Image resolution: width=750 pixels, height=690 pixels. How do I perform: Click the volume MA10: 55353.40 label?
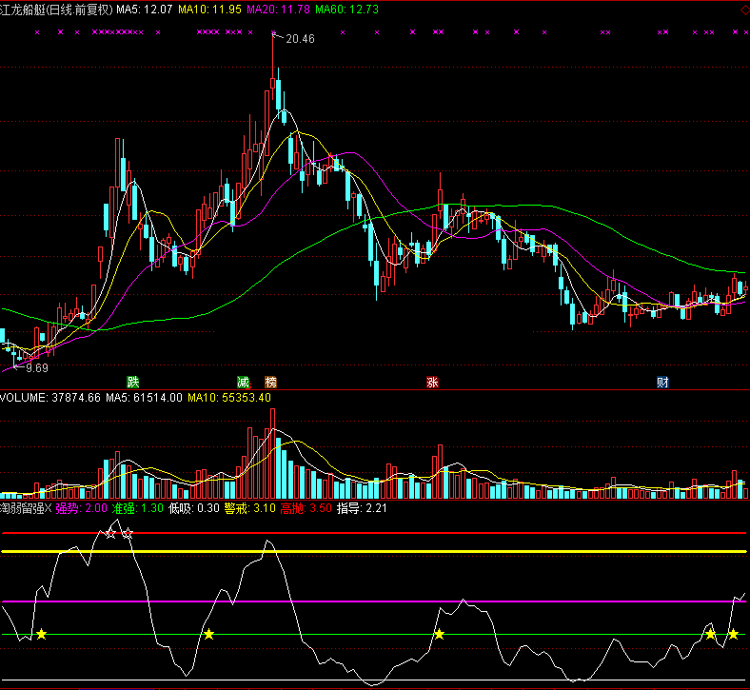click(229, 398)
